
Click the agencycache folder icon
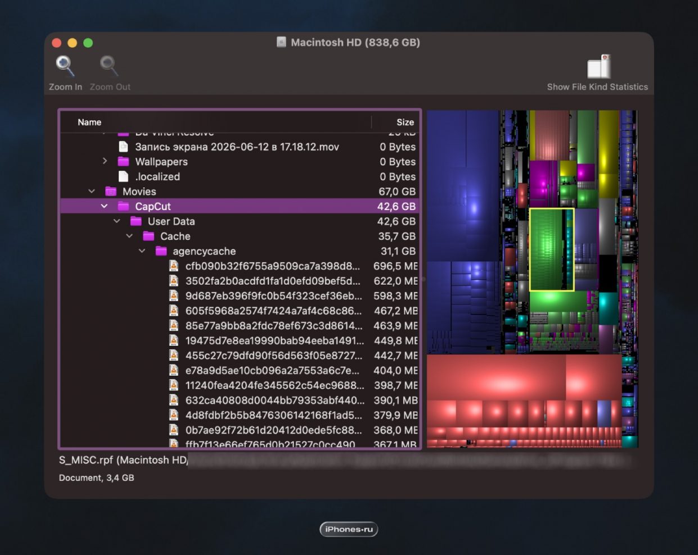(161, 251)
